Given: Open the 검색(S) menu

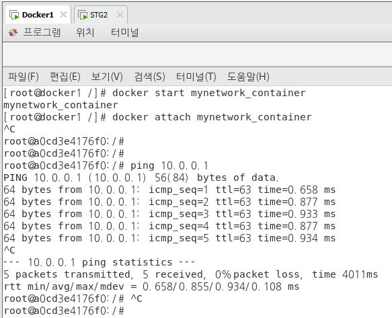Looking at the screenshot, I should point(149,77).
